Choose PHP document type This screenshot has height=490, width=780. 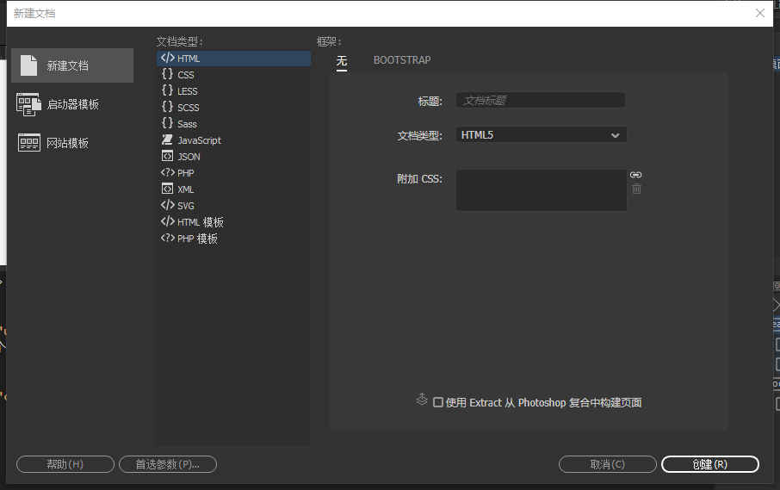coord(233,173)
